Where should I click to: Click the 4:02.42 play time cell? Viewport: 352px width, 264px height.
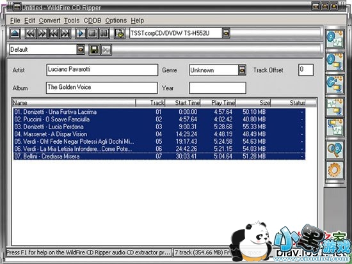(223, 120)
